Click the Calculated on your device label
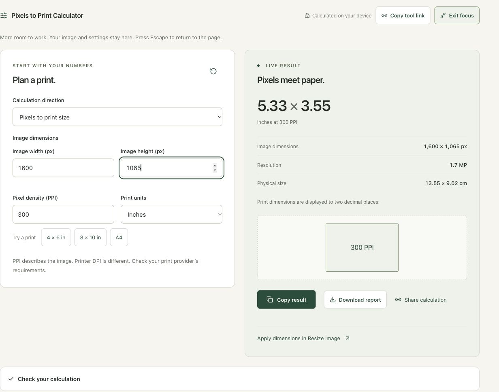 point(342,16)
